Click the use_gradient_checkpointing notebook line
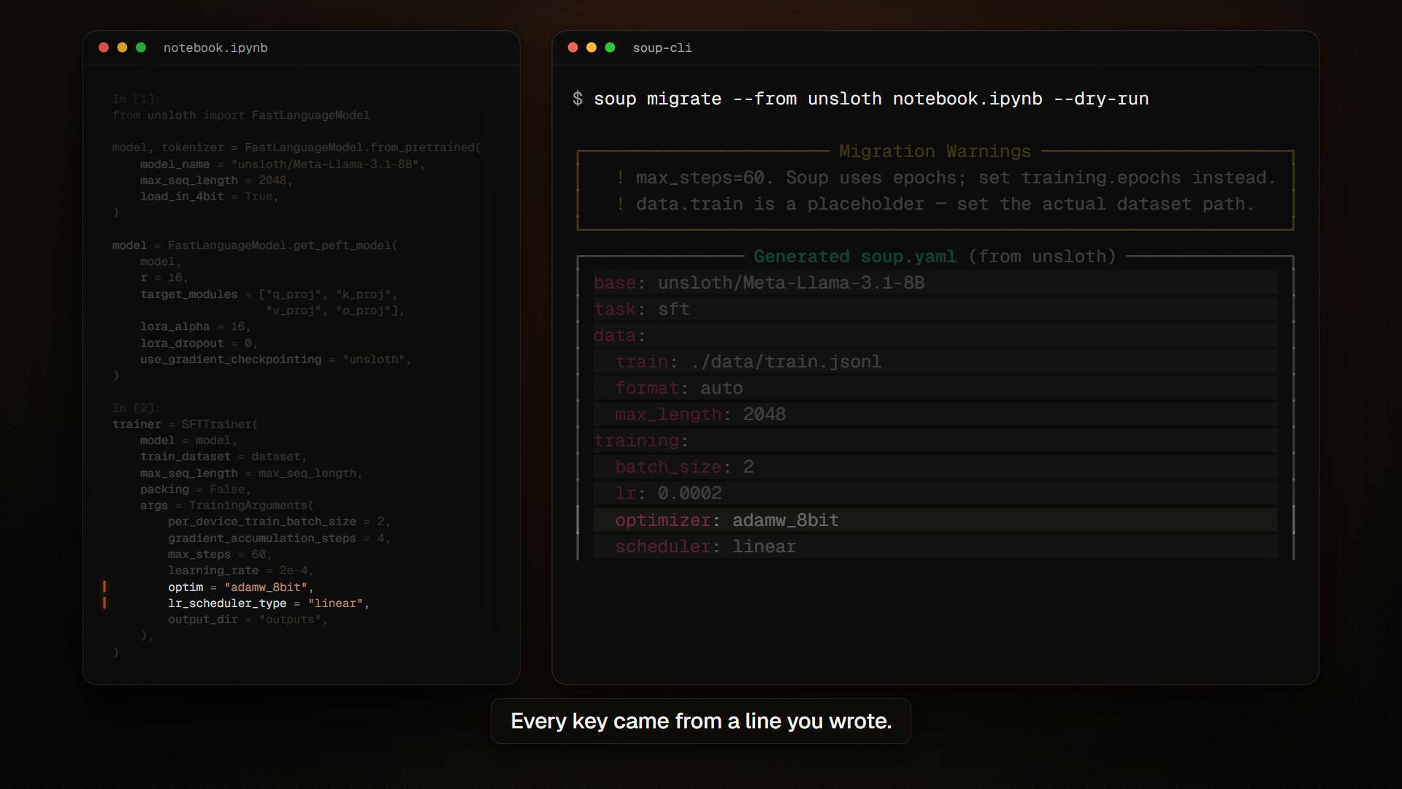 tap(276, 359)
